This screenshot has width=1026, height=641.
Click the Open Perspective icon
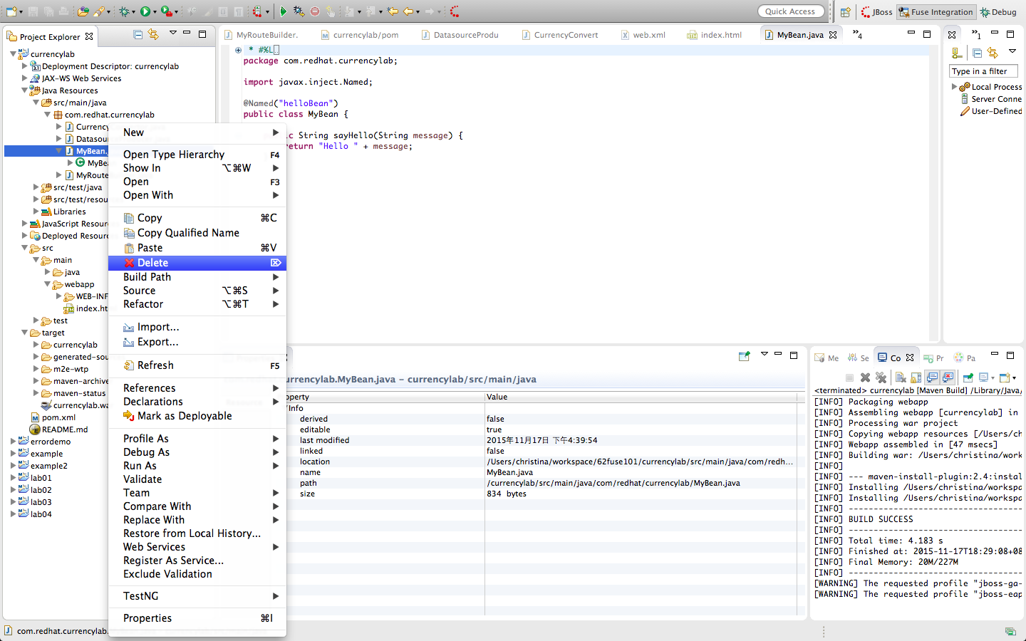(845, 12)
